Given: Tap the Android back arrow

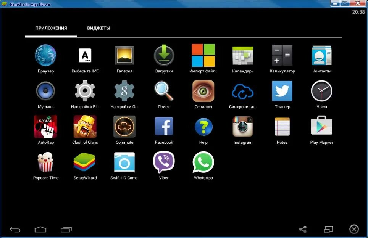Looking at the screenshot, I should point(15,230).
